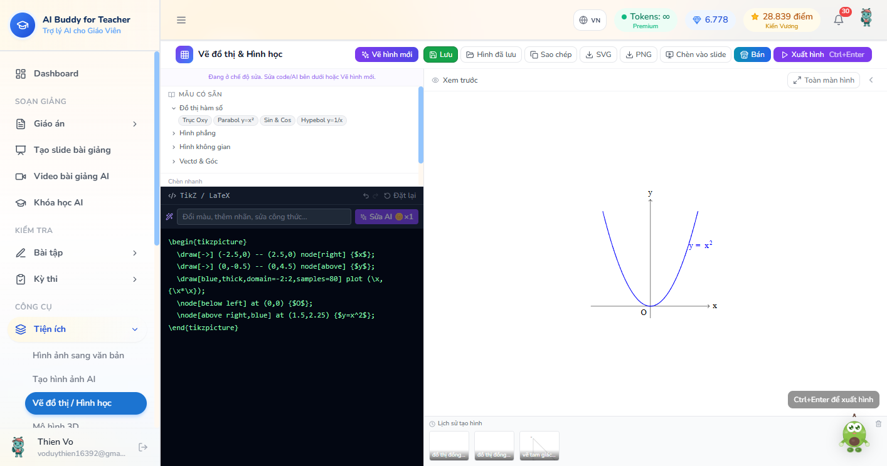Click Chèn vào slide button
Screen dimensions: 887x466
tap(696, 54)
